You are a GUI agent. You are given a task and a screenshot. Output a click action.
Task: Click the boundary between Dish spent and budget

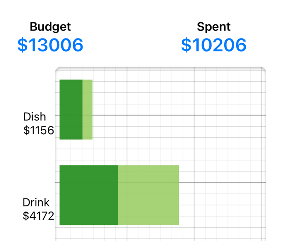[83, 109]
